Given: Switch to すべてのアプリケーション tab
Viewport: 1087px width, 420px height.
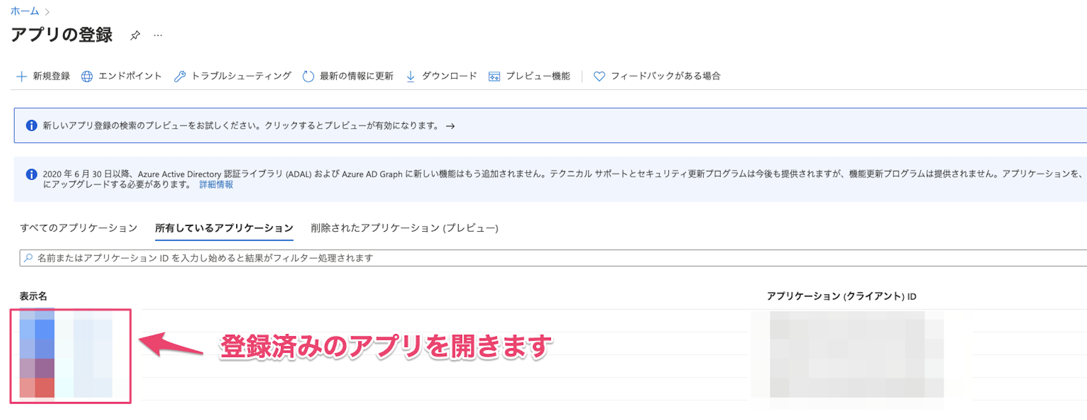Looking at the screenshot, I should point(78,228).
